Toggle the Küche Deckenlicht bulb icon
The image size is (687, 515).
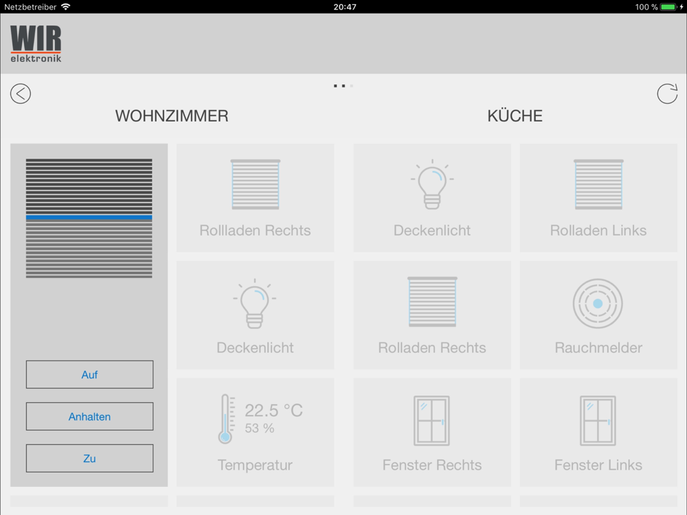[x=432, y=184]
